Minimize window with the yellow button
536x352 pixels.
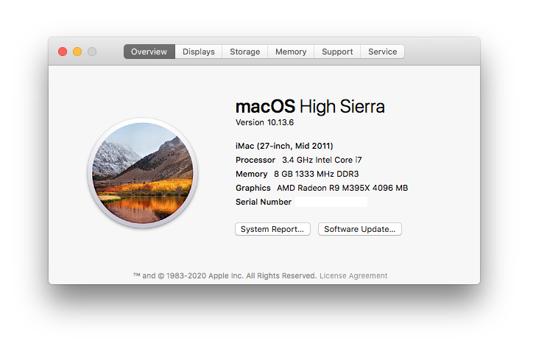[x=77, y=52]
